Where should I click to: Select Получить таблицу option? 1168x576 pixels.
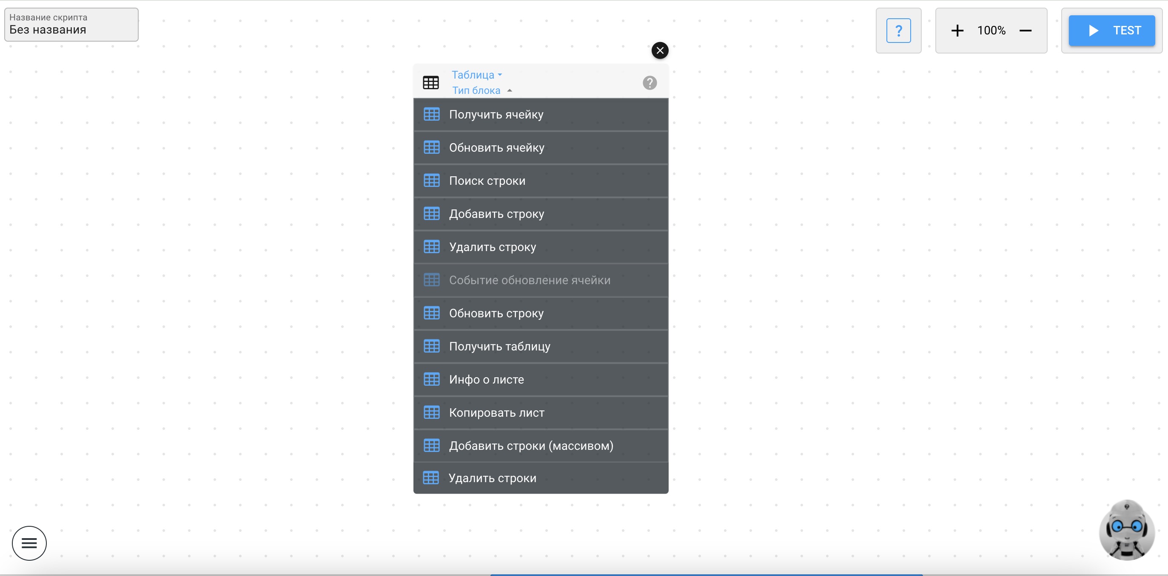[541, 347]
